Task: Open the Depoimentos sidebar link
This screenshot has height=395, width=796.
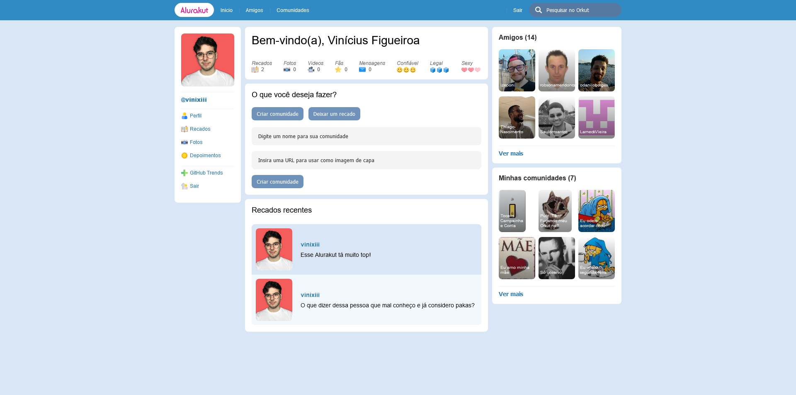Action: [x=205, y=156]
